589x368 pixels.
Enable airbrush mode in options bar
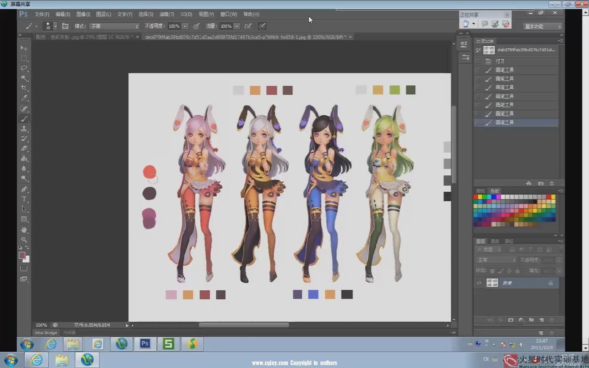coord(248,26)
